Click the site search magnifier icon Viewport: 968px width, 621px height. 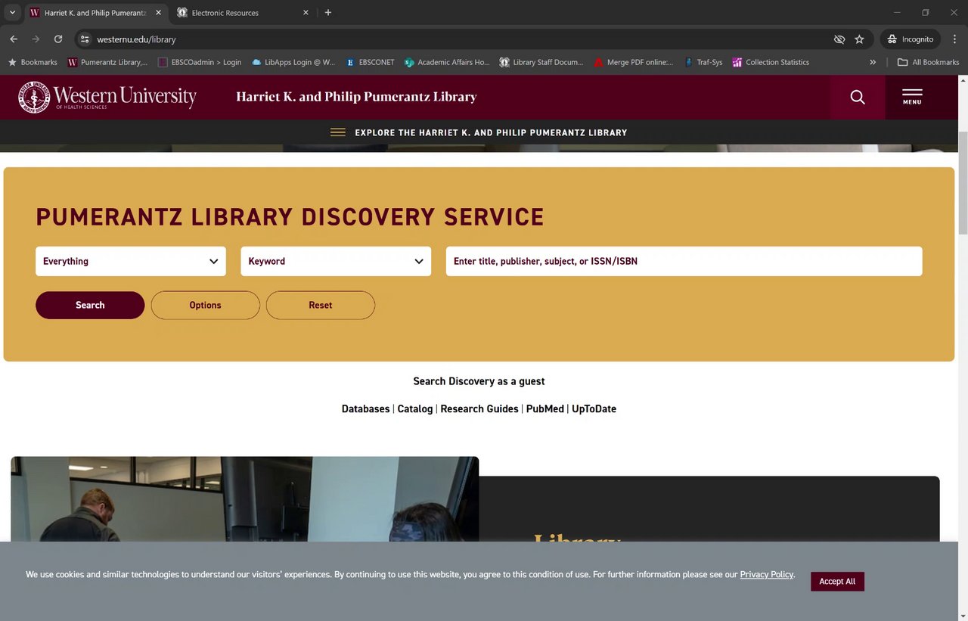pos(858,97)
